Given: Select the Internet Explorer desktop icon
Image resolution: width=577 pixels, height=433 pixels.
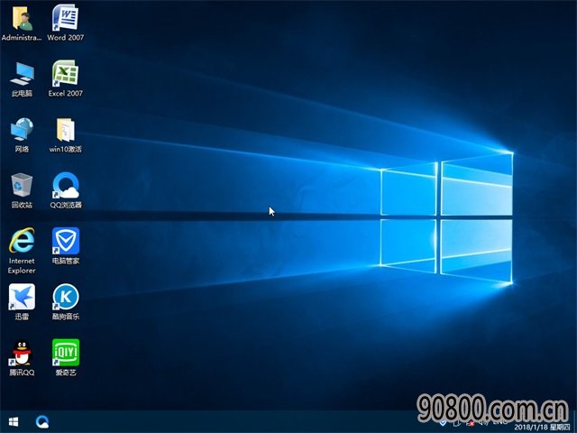Looking at the screenshot, I should (22, 251).
